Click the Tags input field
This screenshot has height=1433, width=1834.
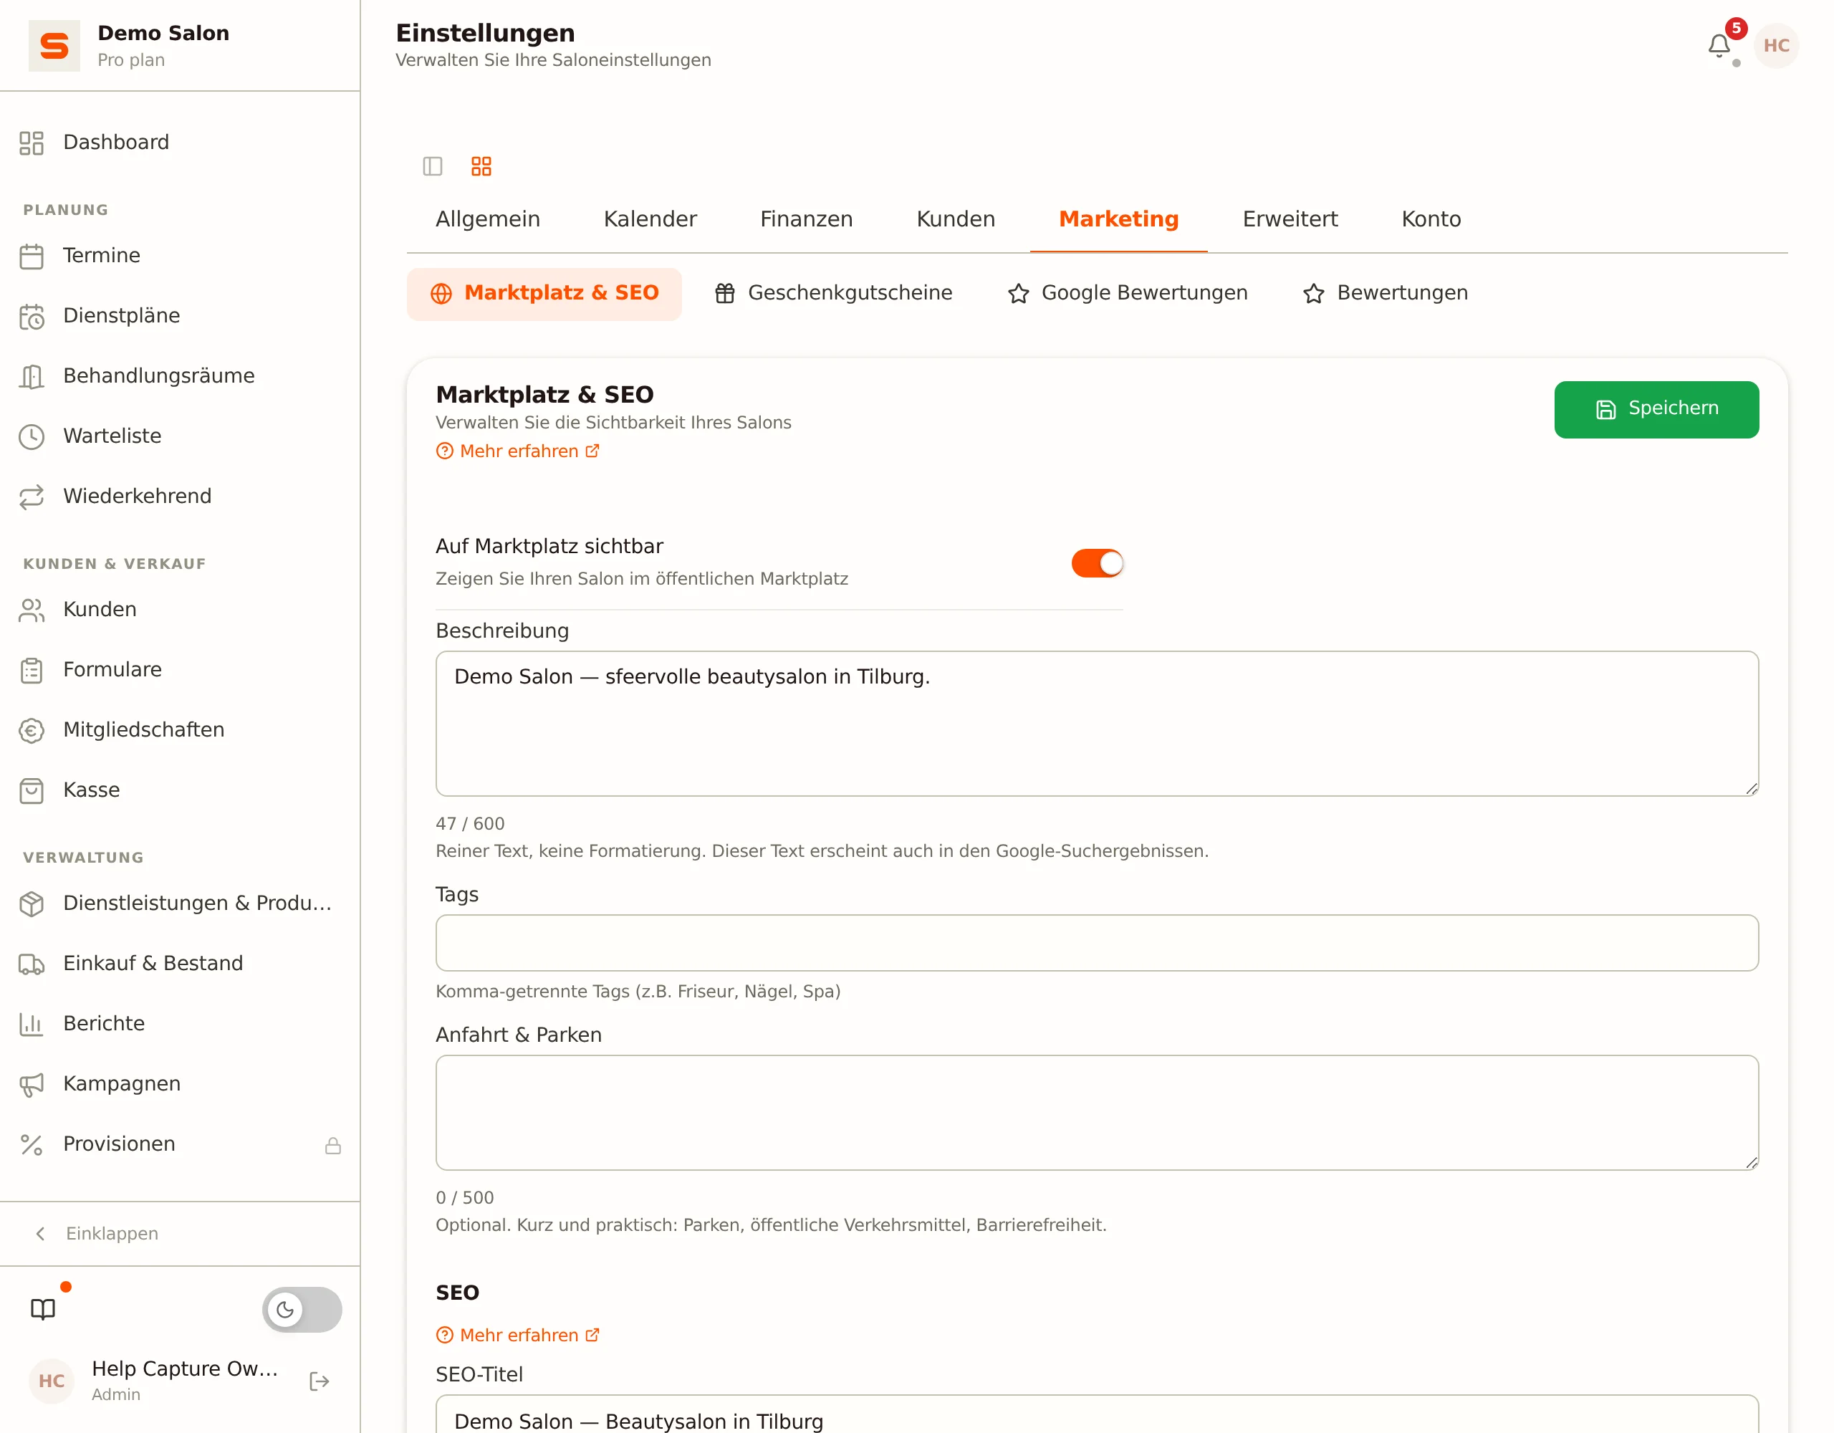point(1097,944)
